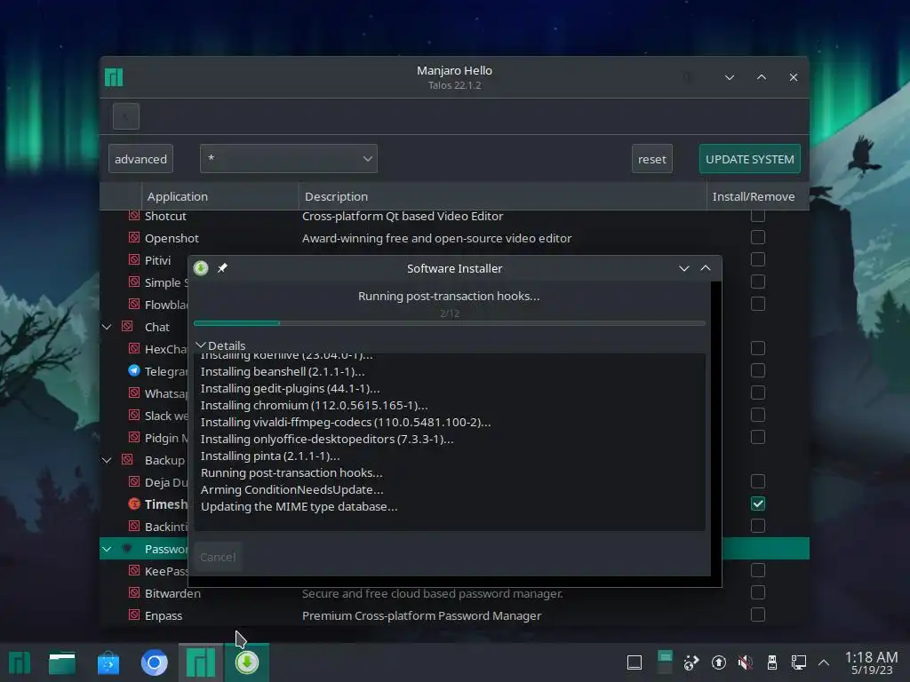Tick the Pitivi install checkbox
Viewport: 910px width, 682px height.
pyautogui.click(x=757, y=259)
